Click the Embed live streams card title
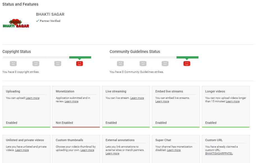Image resolution: width=257 pixels, height=163 pixels. (169, 91)
